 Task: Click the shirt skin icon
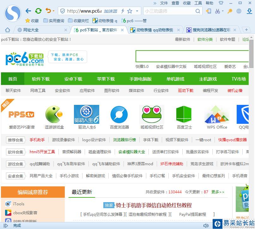click(221, 3)
